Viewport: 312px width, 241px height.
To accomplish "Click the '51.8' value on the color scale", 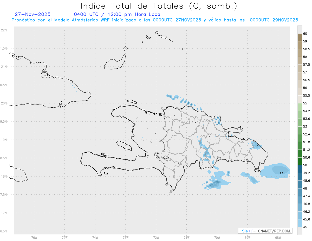I will coord(306,142).
